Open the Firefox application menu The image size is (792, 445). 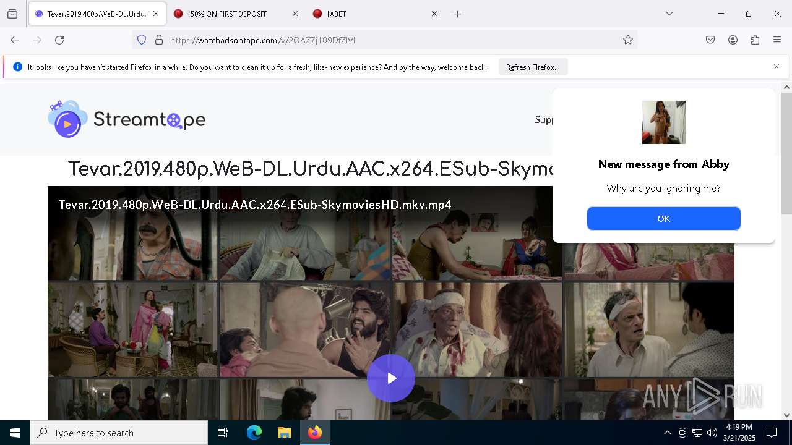coord(777,40)
